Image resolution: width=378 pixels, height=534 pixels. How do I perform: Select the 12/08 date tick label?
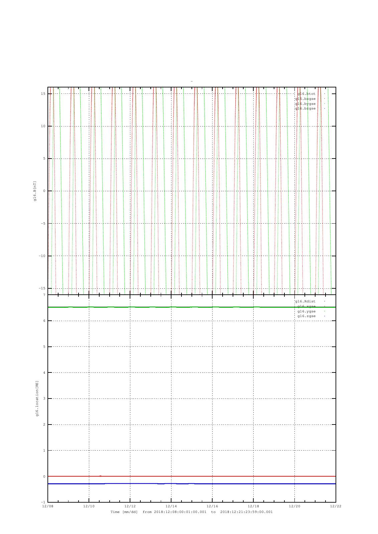click(x=47, y=506)
